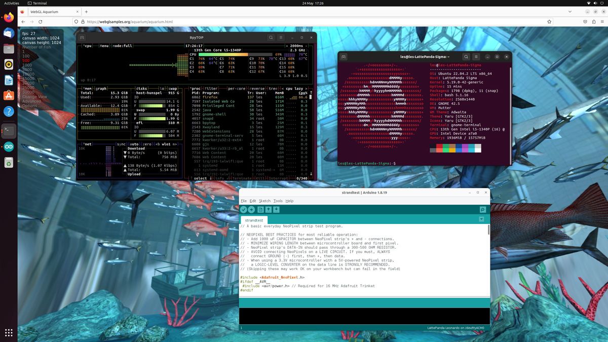The image size is (608, 342).
Task: Open the Arduino tab dropdown arrow
Action: 481,219
